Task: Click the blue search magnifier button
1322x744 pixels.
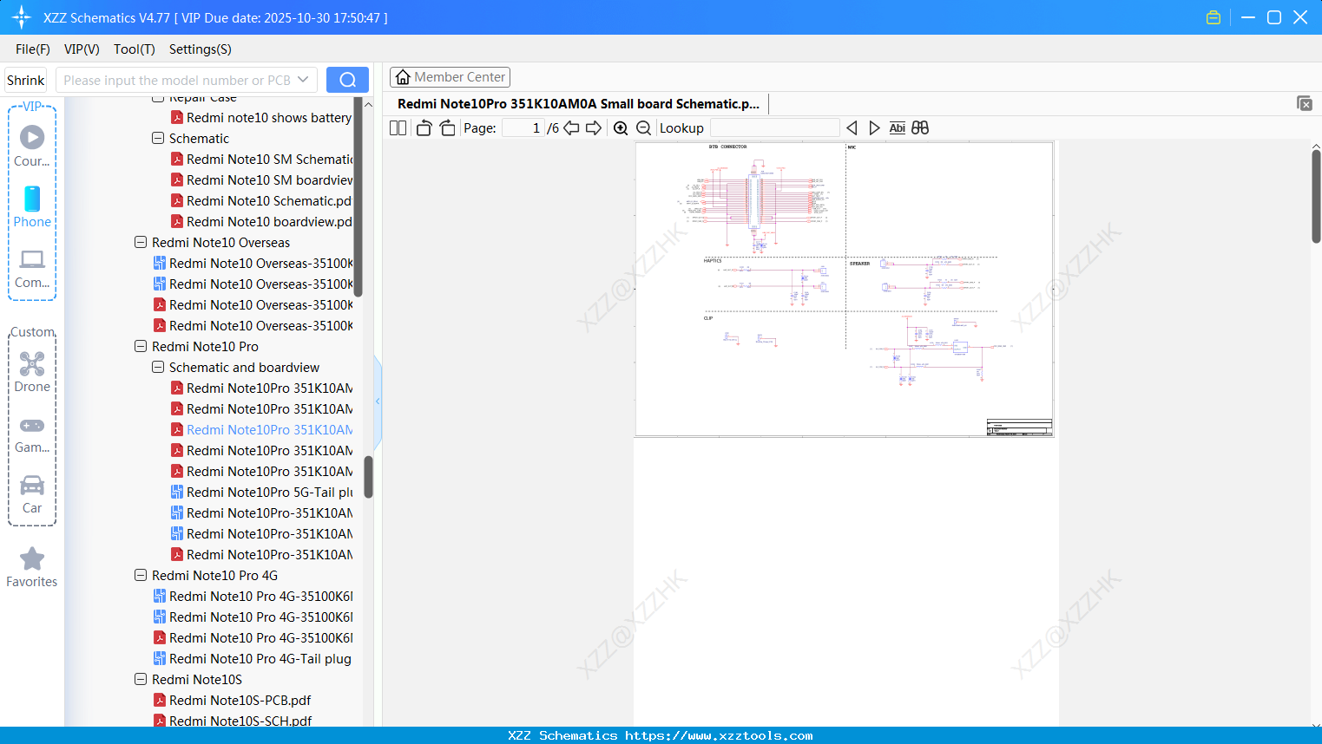Action: click(x=347, y=79)
